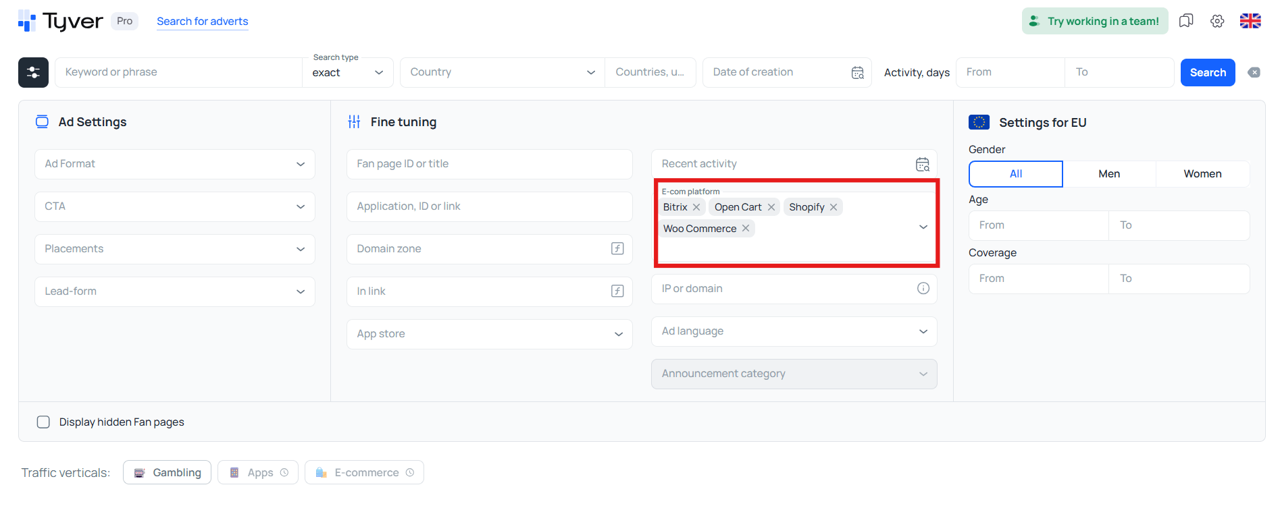Select the All gender option
Viewport: 1280px width, 510px height.
[x=1016, y=173]
